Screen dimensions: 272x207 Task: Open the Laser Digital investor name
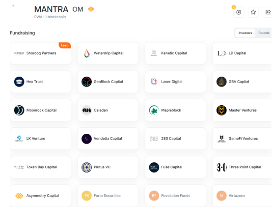[x=172, y=82]
